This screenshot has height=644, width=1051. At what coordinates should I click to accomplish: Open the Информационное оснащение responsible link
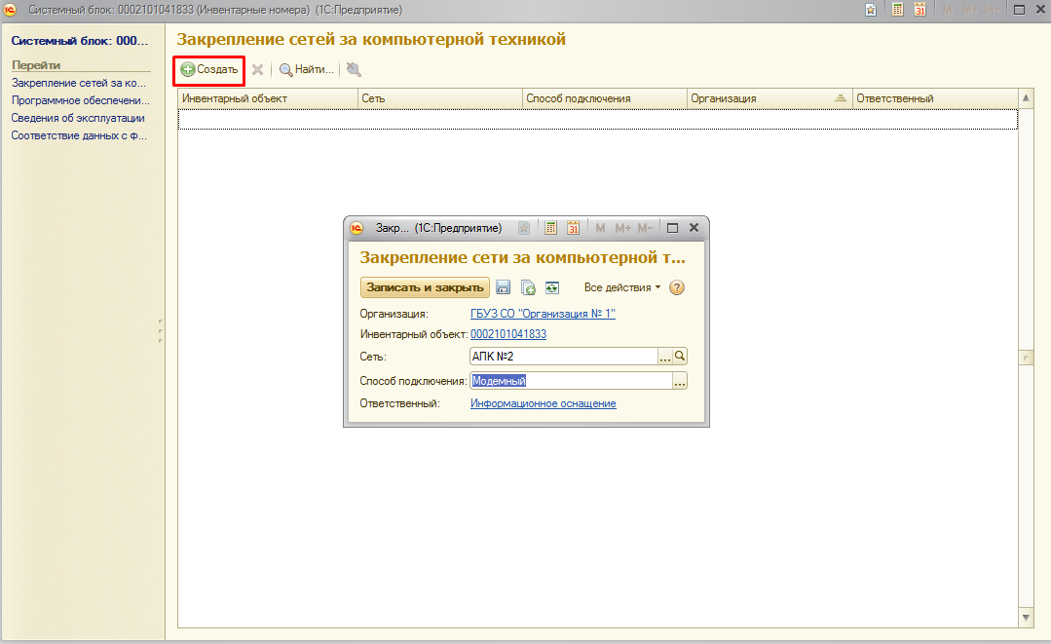tap(543, 403)
